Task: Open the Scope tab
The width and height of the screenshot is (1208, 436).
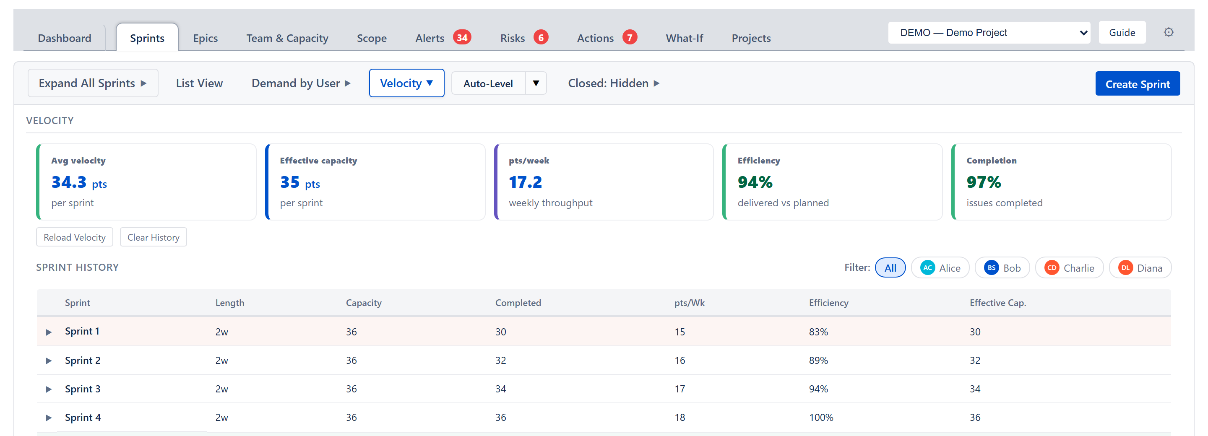Action: click(x=372, y=38)
